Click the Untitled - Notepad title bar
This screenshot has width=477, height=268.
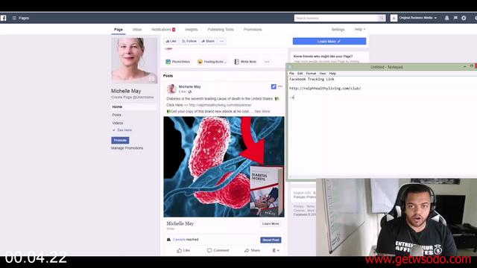tap(386, 67)
